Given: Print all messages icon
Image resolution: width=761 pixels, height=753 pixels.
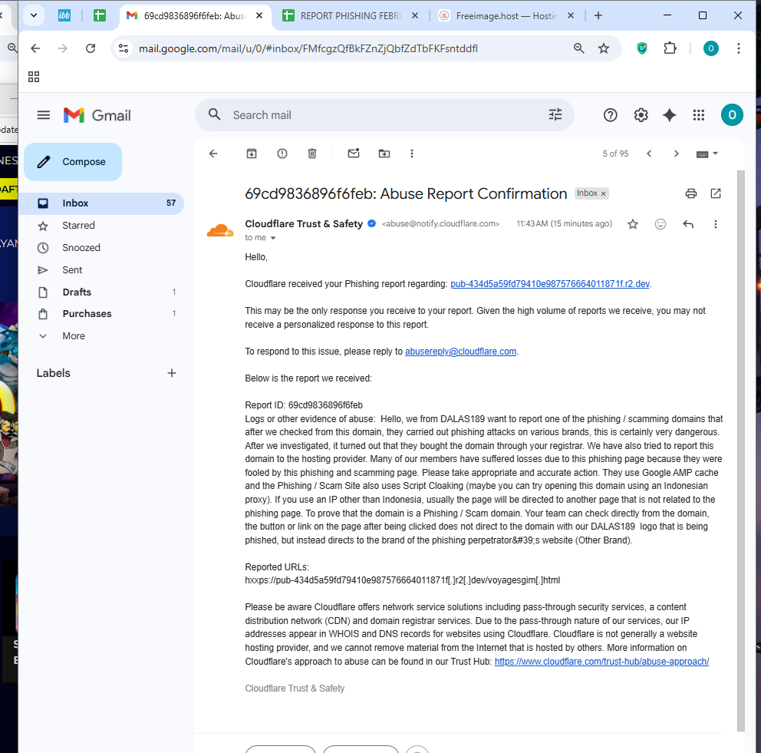Looking at the screenshot, I should click(691, 193).
